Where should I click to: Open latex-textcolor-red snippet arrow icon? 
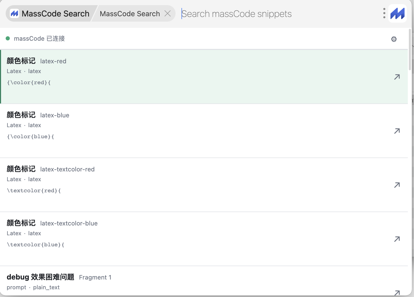[397, 185]
